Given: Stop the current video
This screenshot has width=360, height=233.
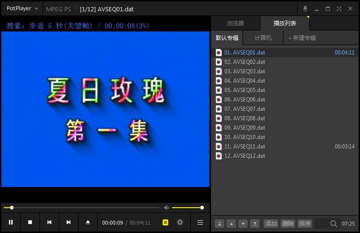Looking at the screenshot, I should [x=30, y=222].
